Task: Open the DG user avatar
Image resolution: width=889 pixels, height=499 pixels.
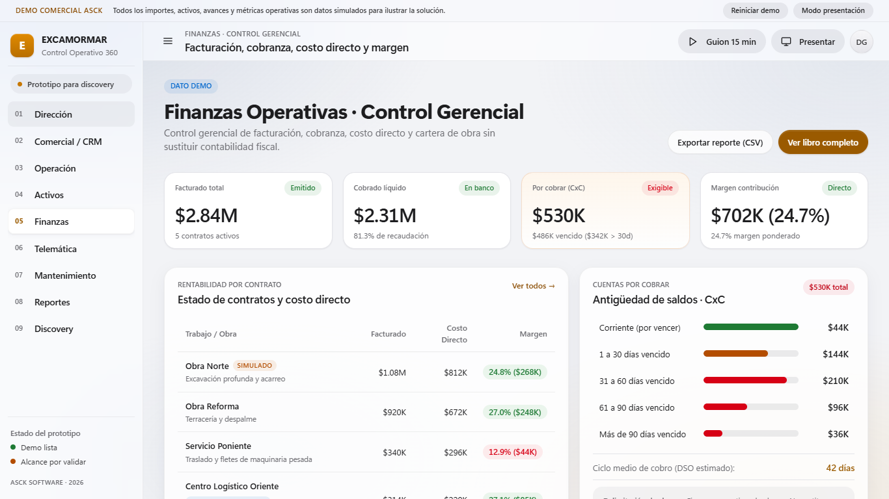Action: pyautogui.click(x=862, y=42)
